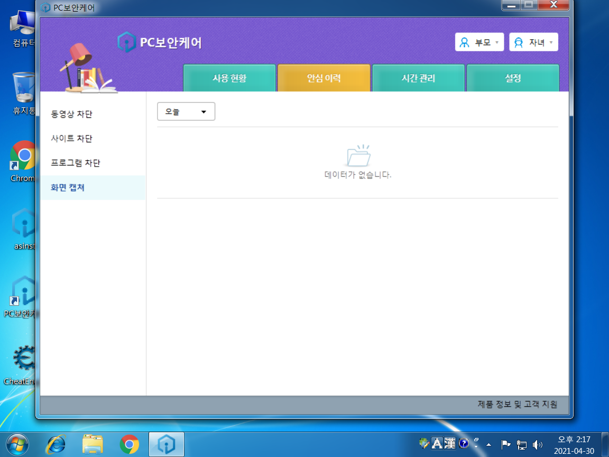Select the 컴퓨터 desktop icon
This screenshot has height=457, width=609.
(23, 28)
